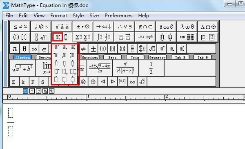Insert the one-half fraction expression

pyautogui.click(x=151, y=68)
